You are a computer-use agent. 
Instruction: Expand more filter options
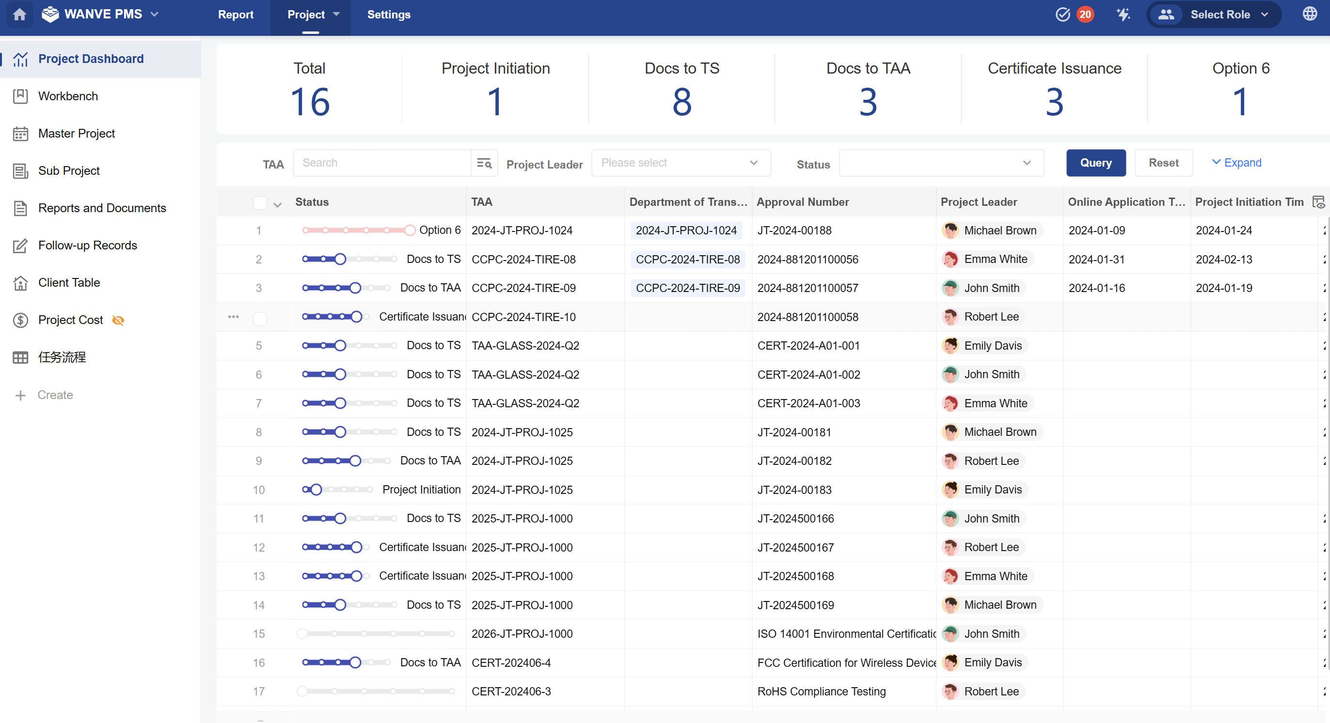point(1236,163)
